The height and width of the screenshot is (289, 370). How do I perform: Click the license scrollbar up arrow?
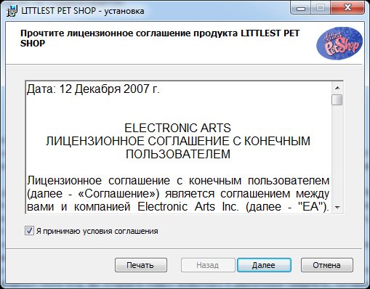point(337,88)
